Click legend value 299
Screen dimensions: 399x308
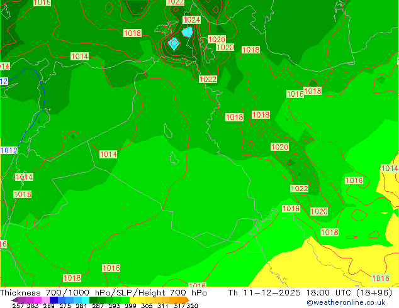130,305
